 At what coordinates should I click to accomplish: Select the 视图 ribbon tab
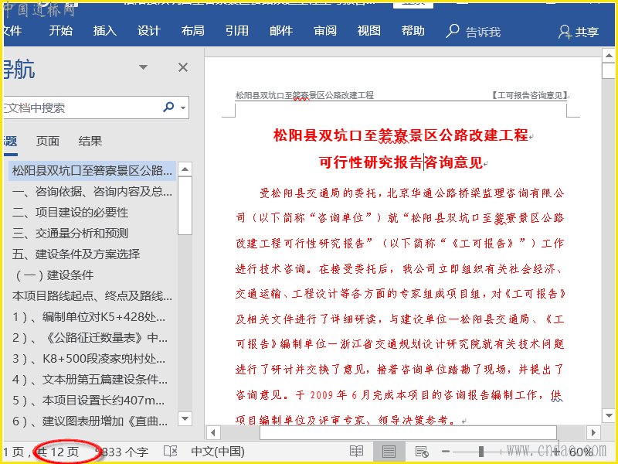(x=369, y=31)
